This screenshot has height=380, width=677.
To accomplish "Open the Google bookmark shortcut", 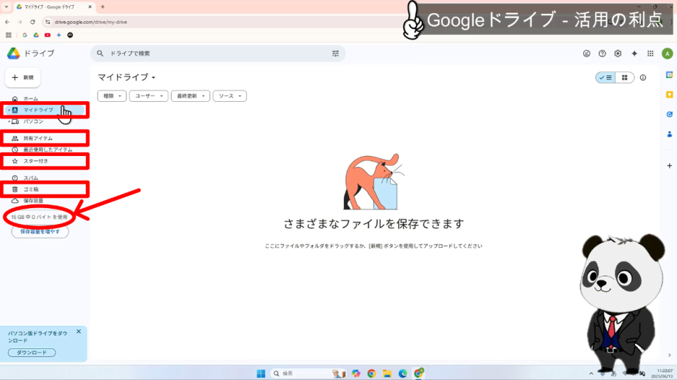I will click(24, 35).
